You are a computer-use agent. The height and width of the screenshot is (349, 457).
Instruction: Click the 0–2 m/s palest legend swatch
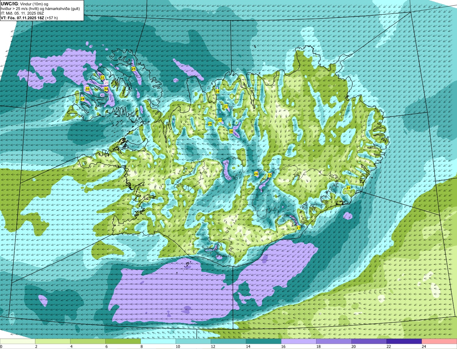tap(18, 342)
